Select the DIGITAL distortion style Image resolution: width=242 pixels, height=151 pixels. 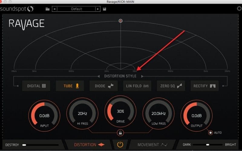point(36,86)
